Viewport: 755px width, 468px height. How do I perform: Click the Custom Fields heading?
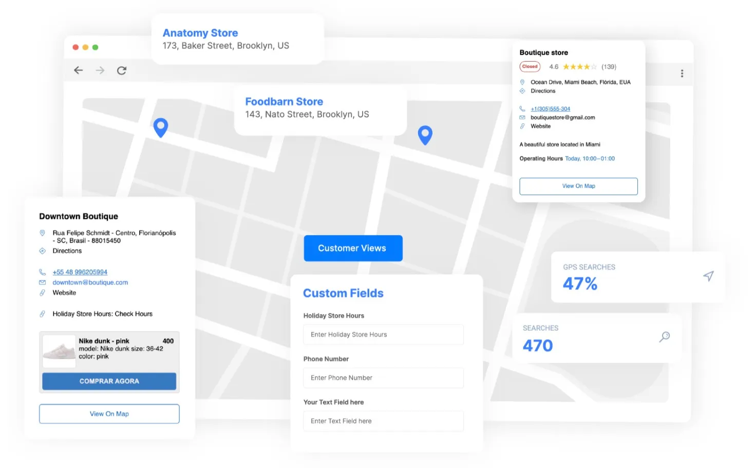click(x=344, y=293)
